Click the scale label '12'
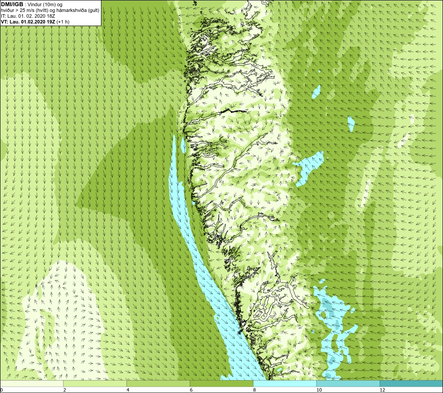Viewport: 443px width, 393px height. point(382,390)
